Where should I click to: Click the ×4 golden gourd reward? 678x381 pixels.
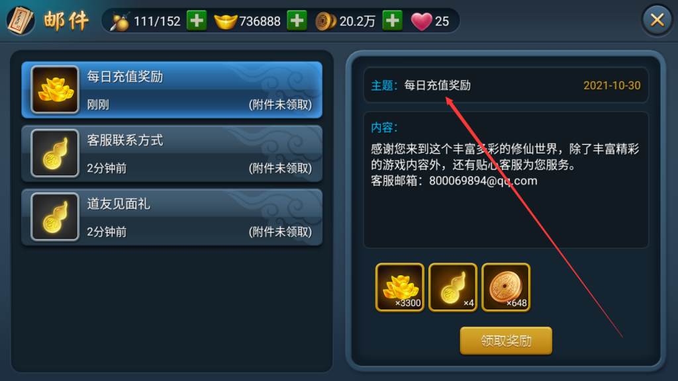coord(453,287)
